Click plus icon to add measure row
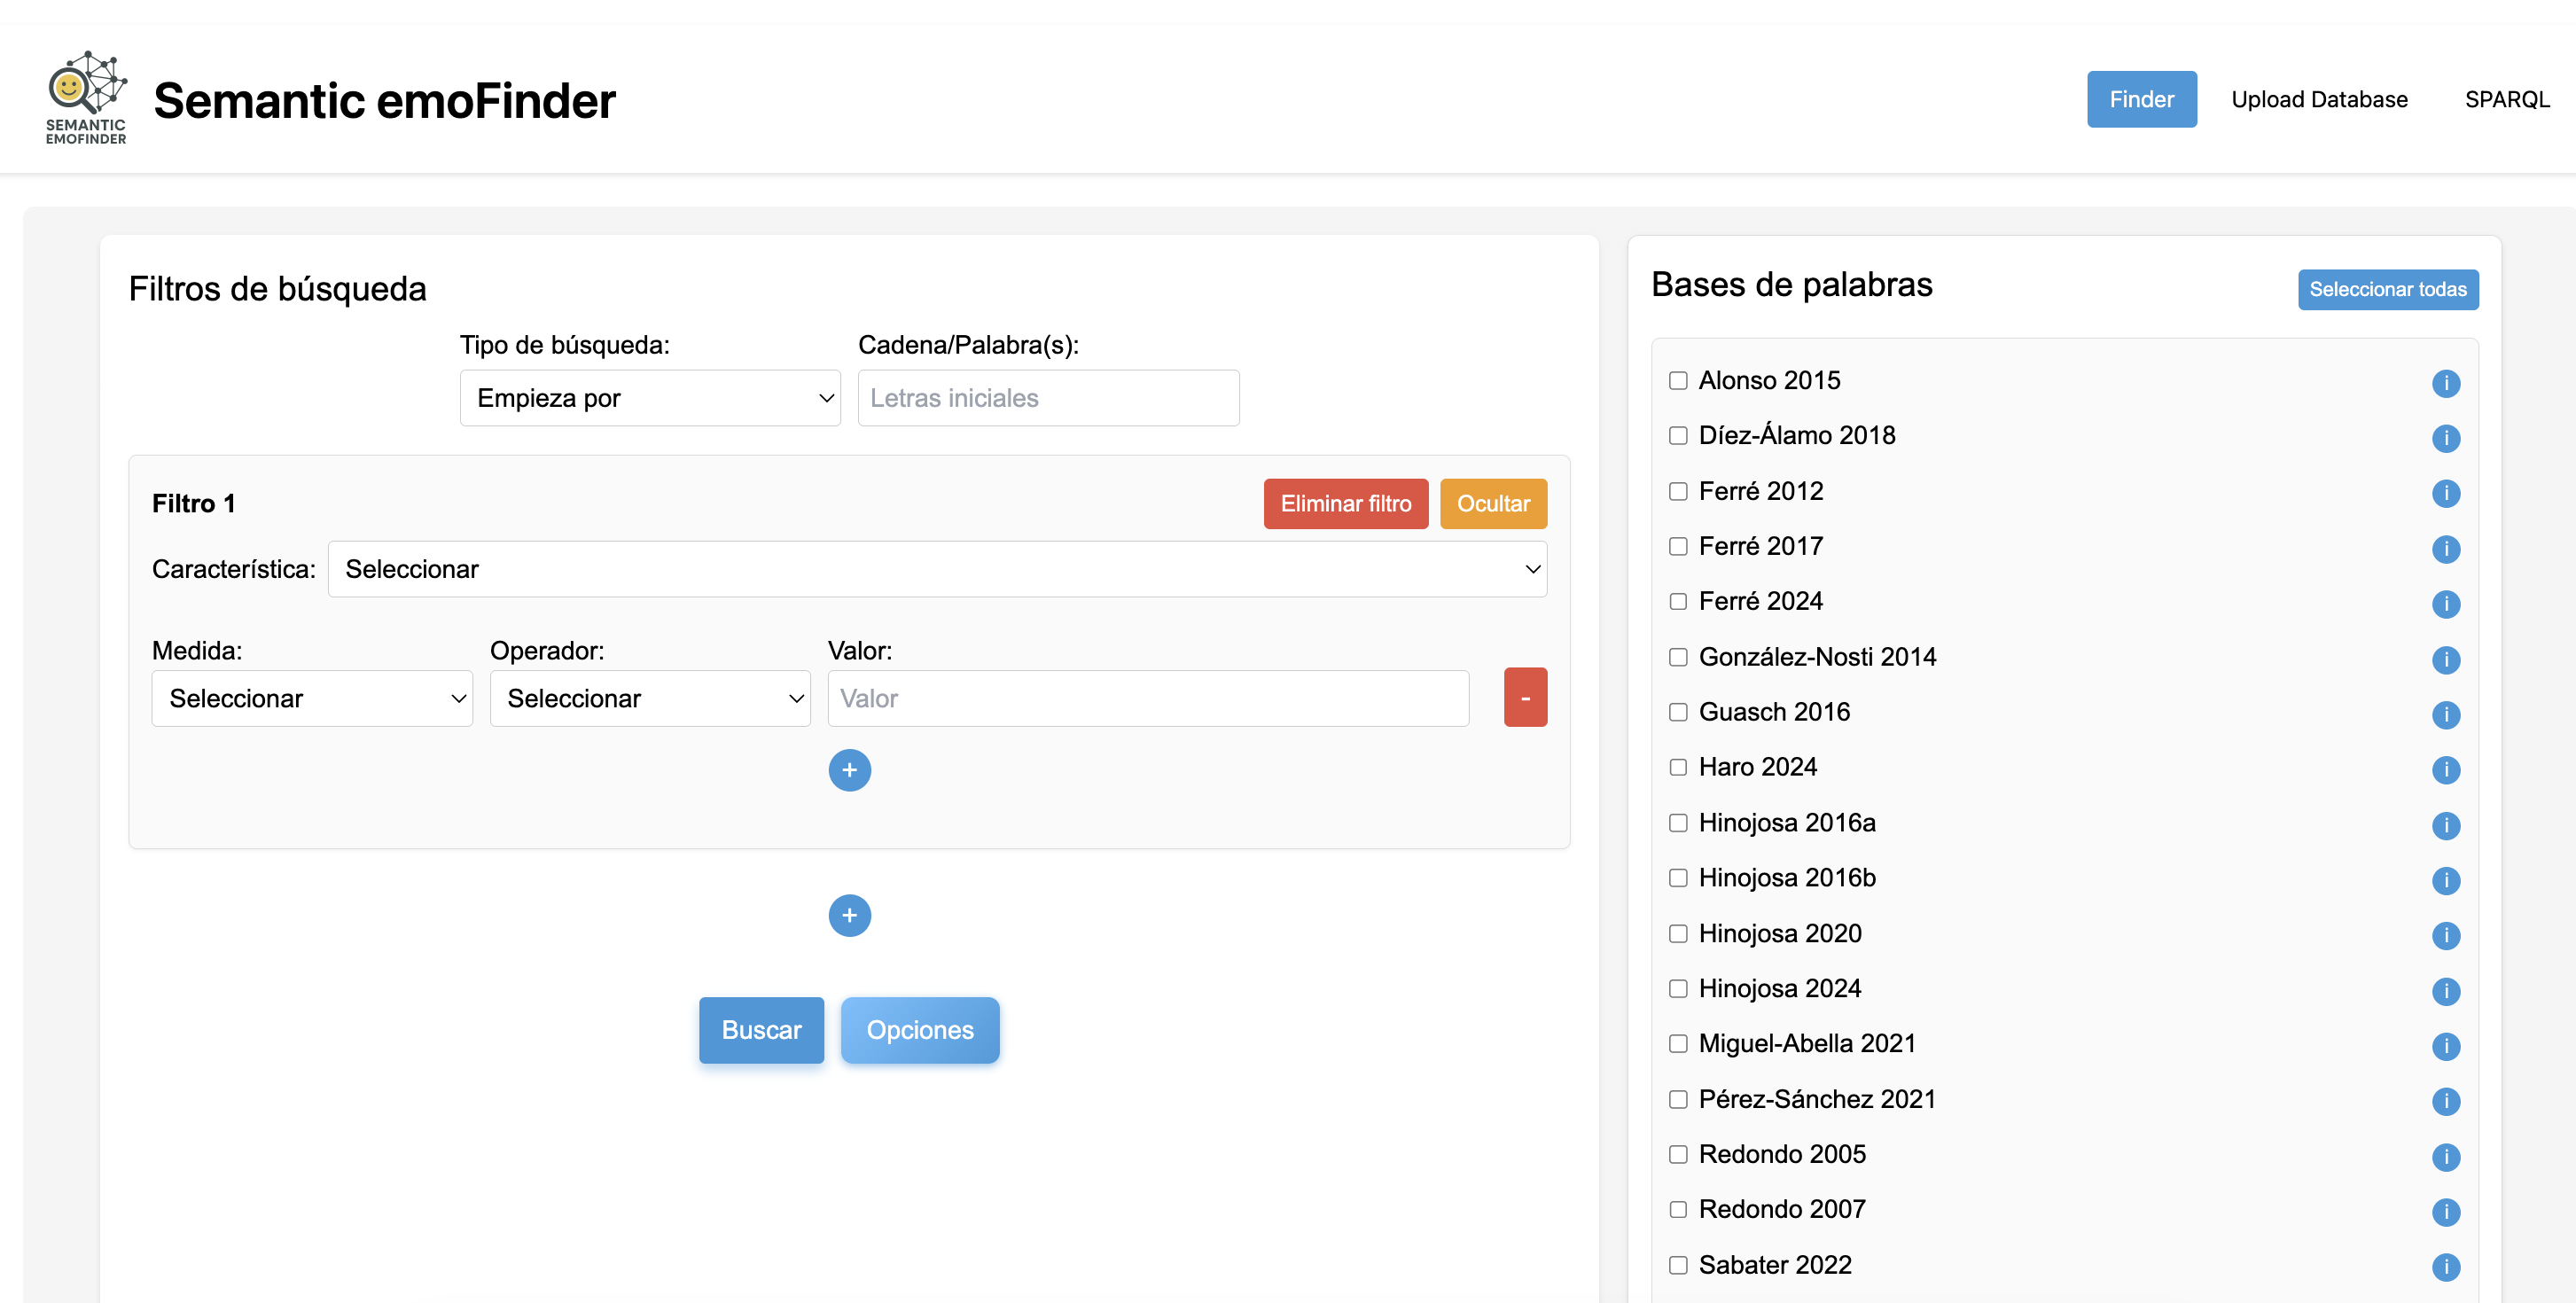The width and height of the screenshot is (2576, 1303). (849, 770)
